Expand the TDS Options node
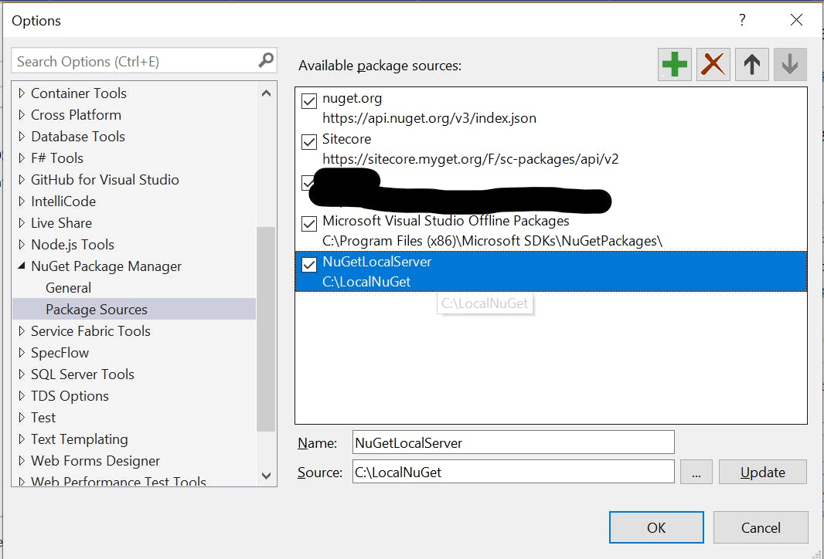Viewport: 824px width, 559px height. 22,396
